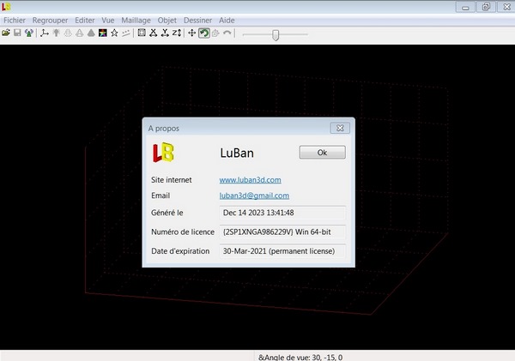Click the Généré le date field
This screenshot has height=361, width=515.
coord(282,213)
